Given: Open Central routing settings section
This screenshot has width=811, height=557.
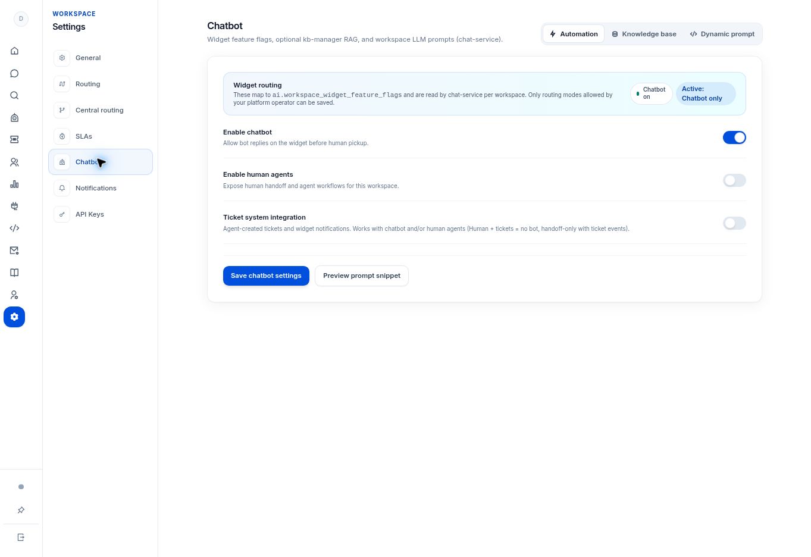Looking at the screenshot, I should pos(101,110).
